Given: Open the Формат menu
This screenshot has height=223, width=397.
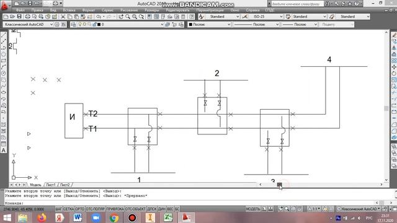Looking at the screenshot, I should pyautogui.click(x=88, y=11).
